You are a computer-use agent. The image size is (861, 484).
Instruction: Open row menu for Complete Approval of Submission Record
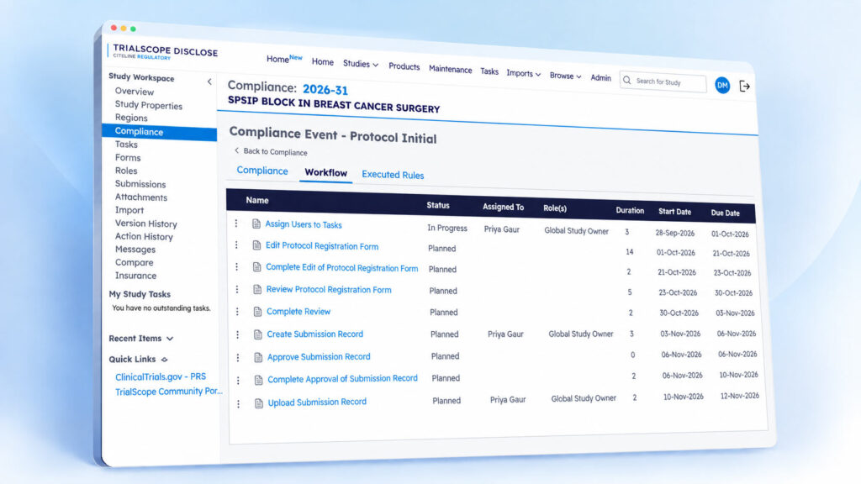pos(238,381)
